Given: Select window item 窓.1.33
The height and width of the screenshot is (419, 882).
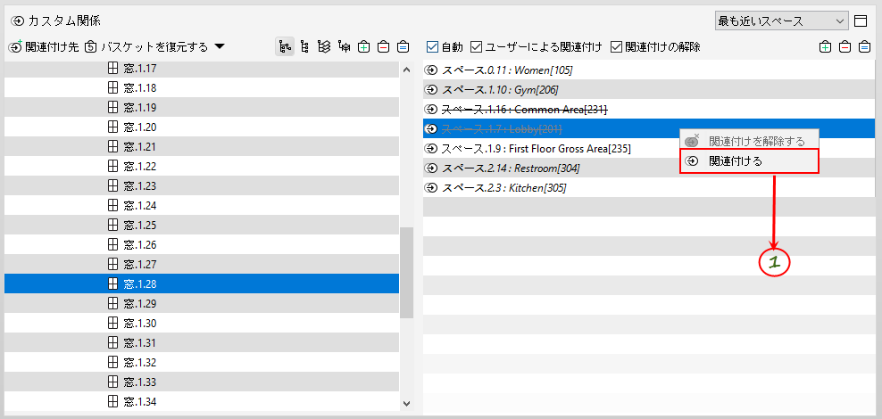Looking at the screenshot, I should (202, 382).
